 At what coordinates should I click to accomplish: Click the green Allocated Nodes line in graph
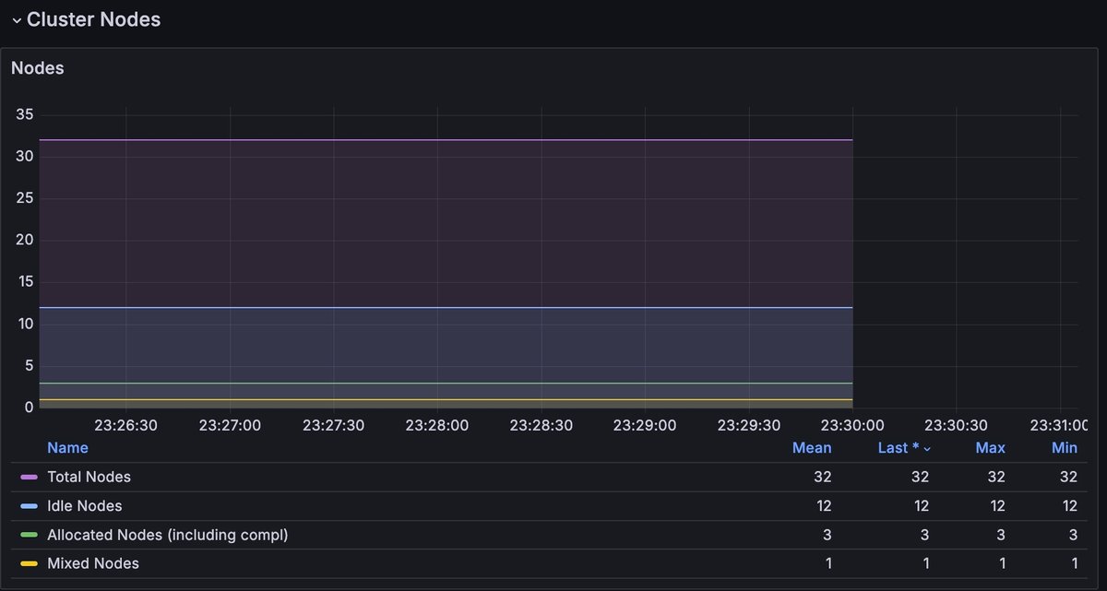pos(443,383)
